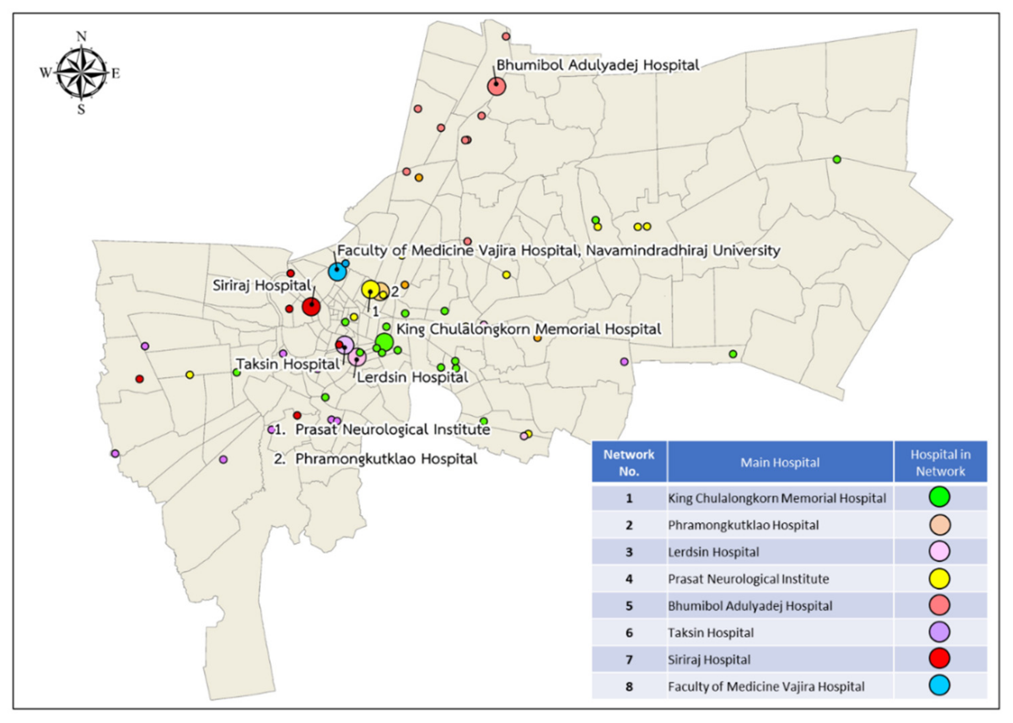Image resolution: width=1013 pixels, height=723 pixels.
Task: Click the Main Hospital column header
Action: click(x=779, y=463)
